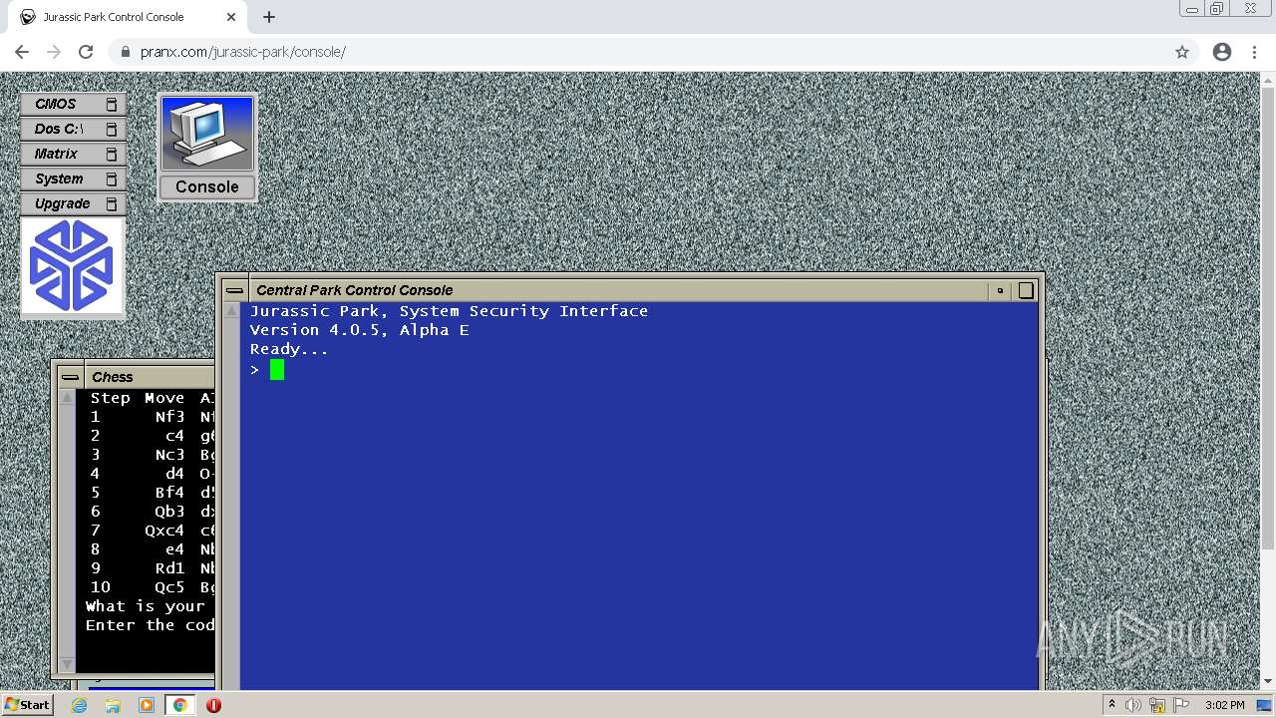Click the red round taskbar icon
The image size is (1276, 718).
click(213, 705)
